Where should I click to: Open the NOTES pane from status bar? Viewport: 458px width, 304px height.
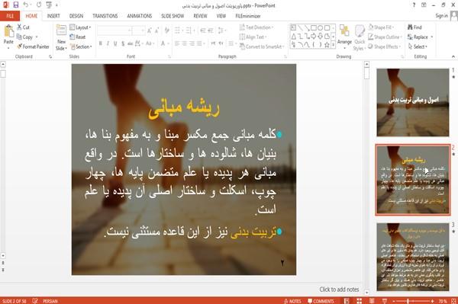292,301
